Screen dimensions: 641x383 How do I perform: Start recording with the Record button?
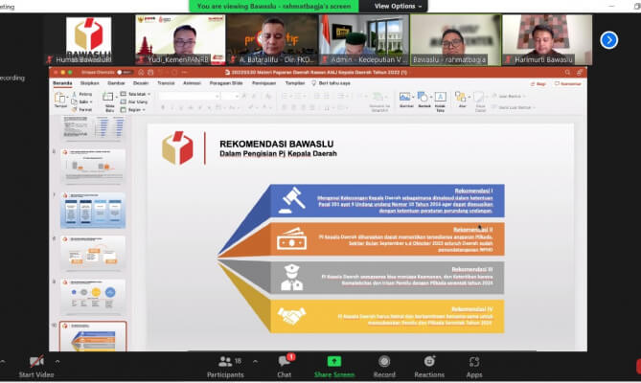click(384, 362)
